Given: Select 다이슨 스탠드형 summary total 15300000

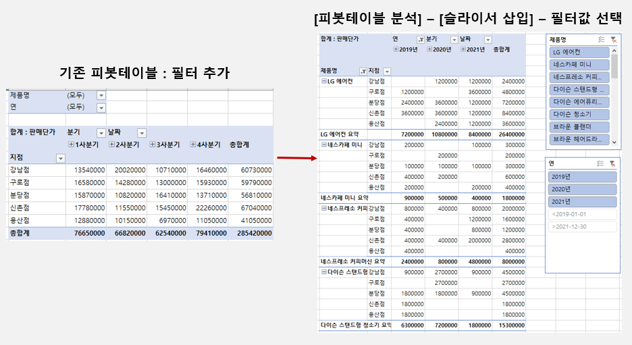Looking at the screenshot, I should pyautogui.click(x=508, y=325).
